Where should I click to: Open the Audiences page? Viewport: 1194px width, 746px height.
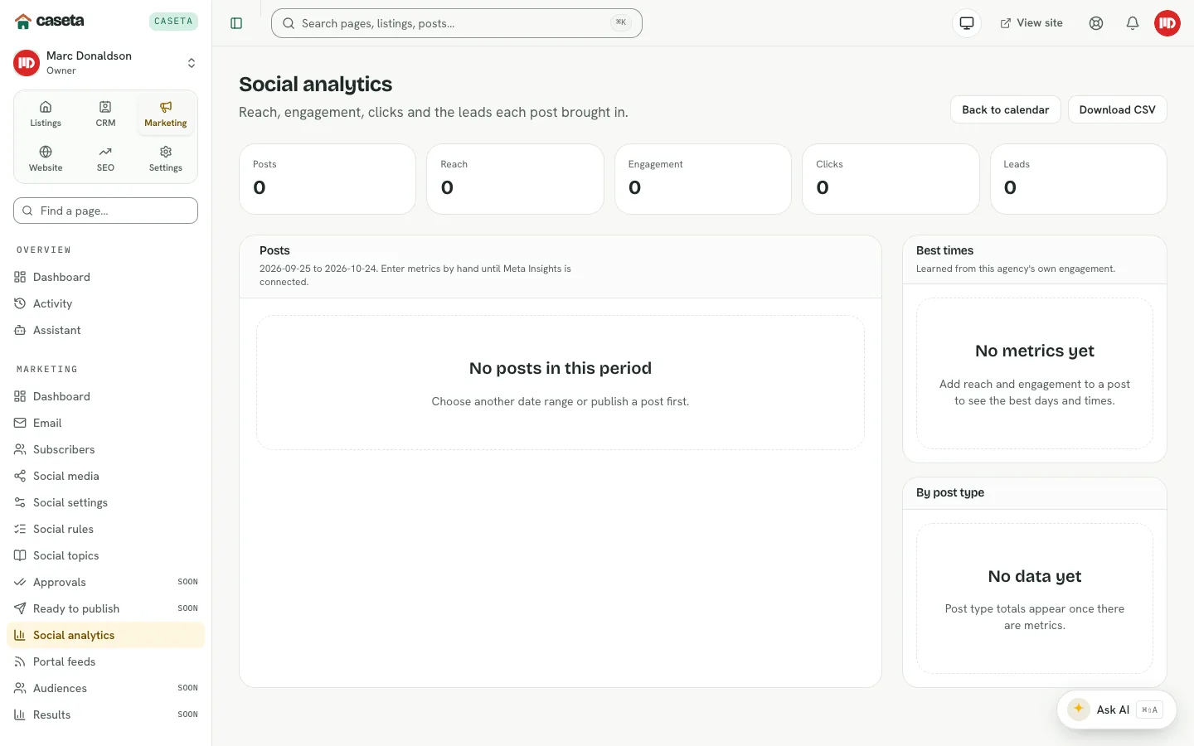pos(105,688)
